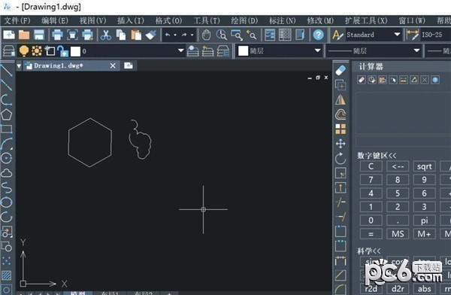Toggle the layer lock padlock icon
This screenshot has height=295, width=451.
coord(62,51)
